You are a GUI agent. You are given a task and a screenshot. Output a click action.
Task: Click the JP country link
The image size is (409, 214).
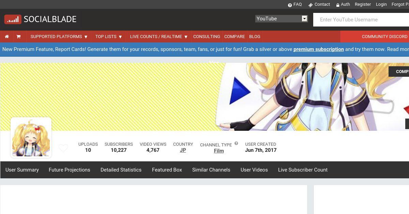(x=183, y=150)
